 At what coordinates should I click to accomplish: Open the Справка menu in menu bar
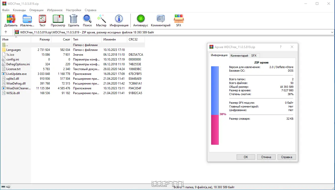pos(91,10)
